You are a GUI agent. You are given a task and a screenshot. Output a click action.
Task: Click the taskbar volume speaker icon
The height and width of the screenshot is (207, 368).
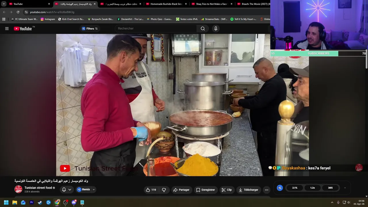click(349, 202)
